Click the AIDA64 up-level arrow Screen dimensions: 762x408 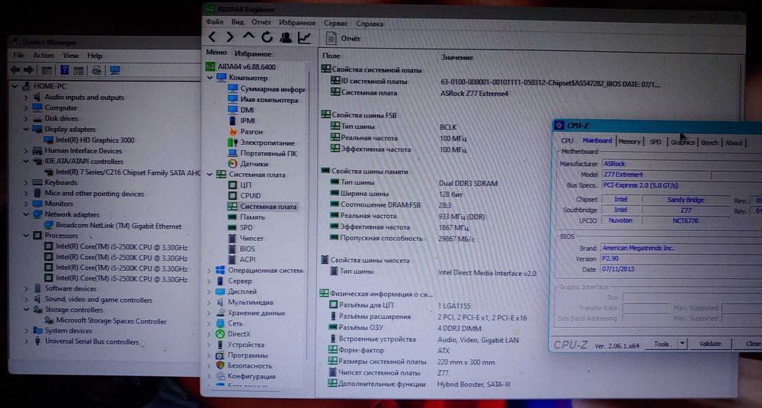coord(248,37)
